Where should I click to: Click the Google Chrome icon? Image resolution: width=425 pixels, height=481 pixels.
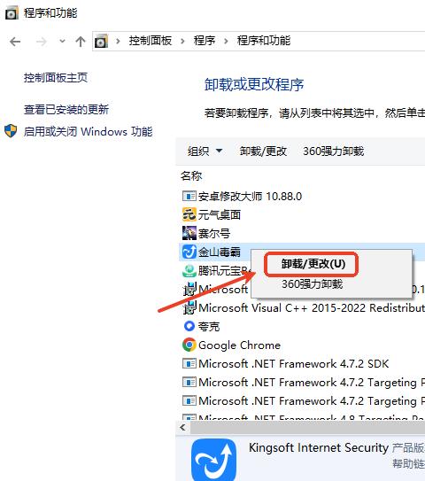pos(189,345)
